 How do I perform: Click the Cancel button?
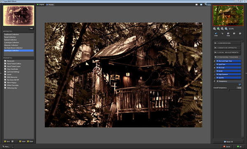(227, 147)
